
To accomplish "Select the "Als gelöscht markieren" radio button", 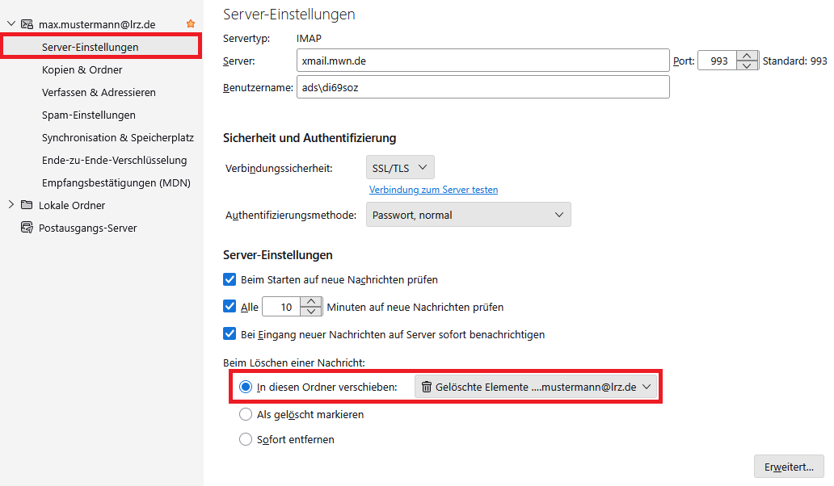I will pos(245,414).
